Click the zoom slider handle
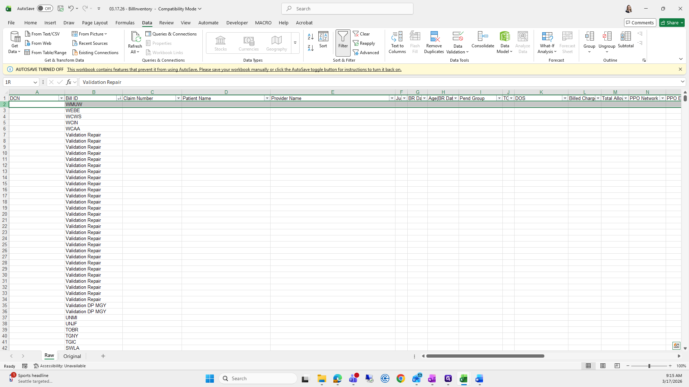This screenshot has width=689, height=387. (649, 366)
